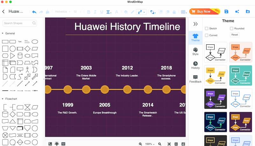
Task: Toggle the light mode sun icon
Action: (x=57, y=144)
